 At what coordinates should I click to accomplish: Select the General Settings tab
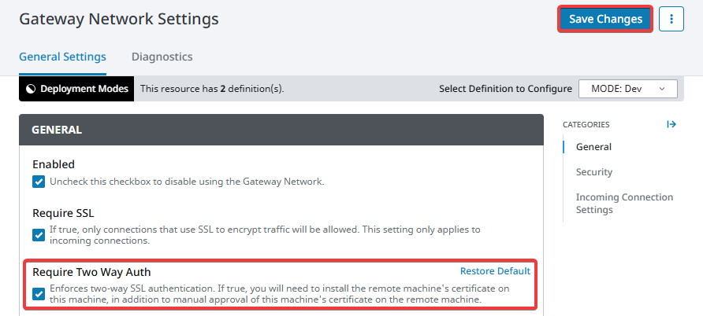pos(62,57)
